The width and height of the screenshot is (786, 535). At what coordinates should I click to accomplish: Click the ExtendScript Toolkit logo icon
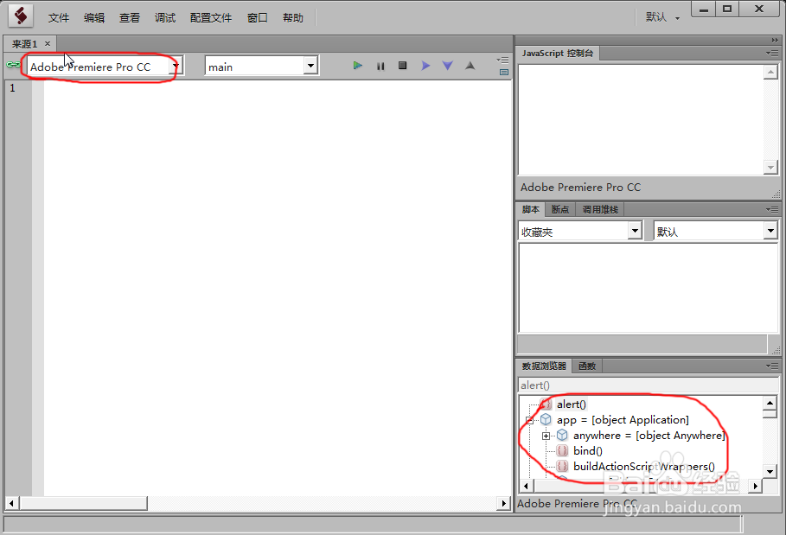pyautogui.click(x=21, y=16)
